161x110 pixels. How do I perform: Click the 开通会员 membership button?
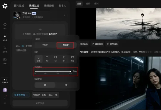click(x=5, y=81)
